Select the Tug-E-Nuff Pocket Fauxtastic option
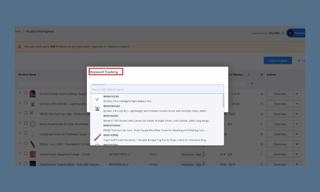 (x=157, y=138)
